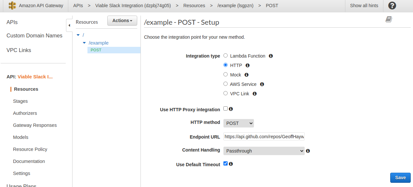Show info icon next to AWS Service

[x=262, y=84]
